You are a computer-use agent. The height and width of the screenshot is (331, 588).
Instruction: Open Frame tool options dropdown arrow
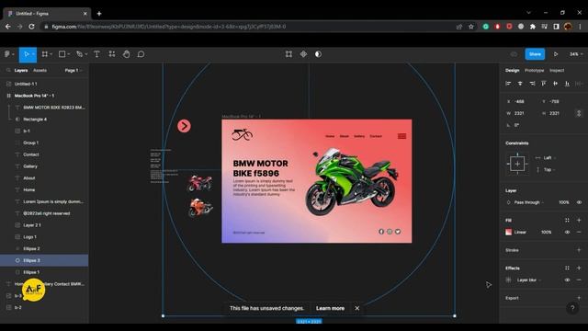pos(51,54)
